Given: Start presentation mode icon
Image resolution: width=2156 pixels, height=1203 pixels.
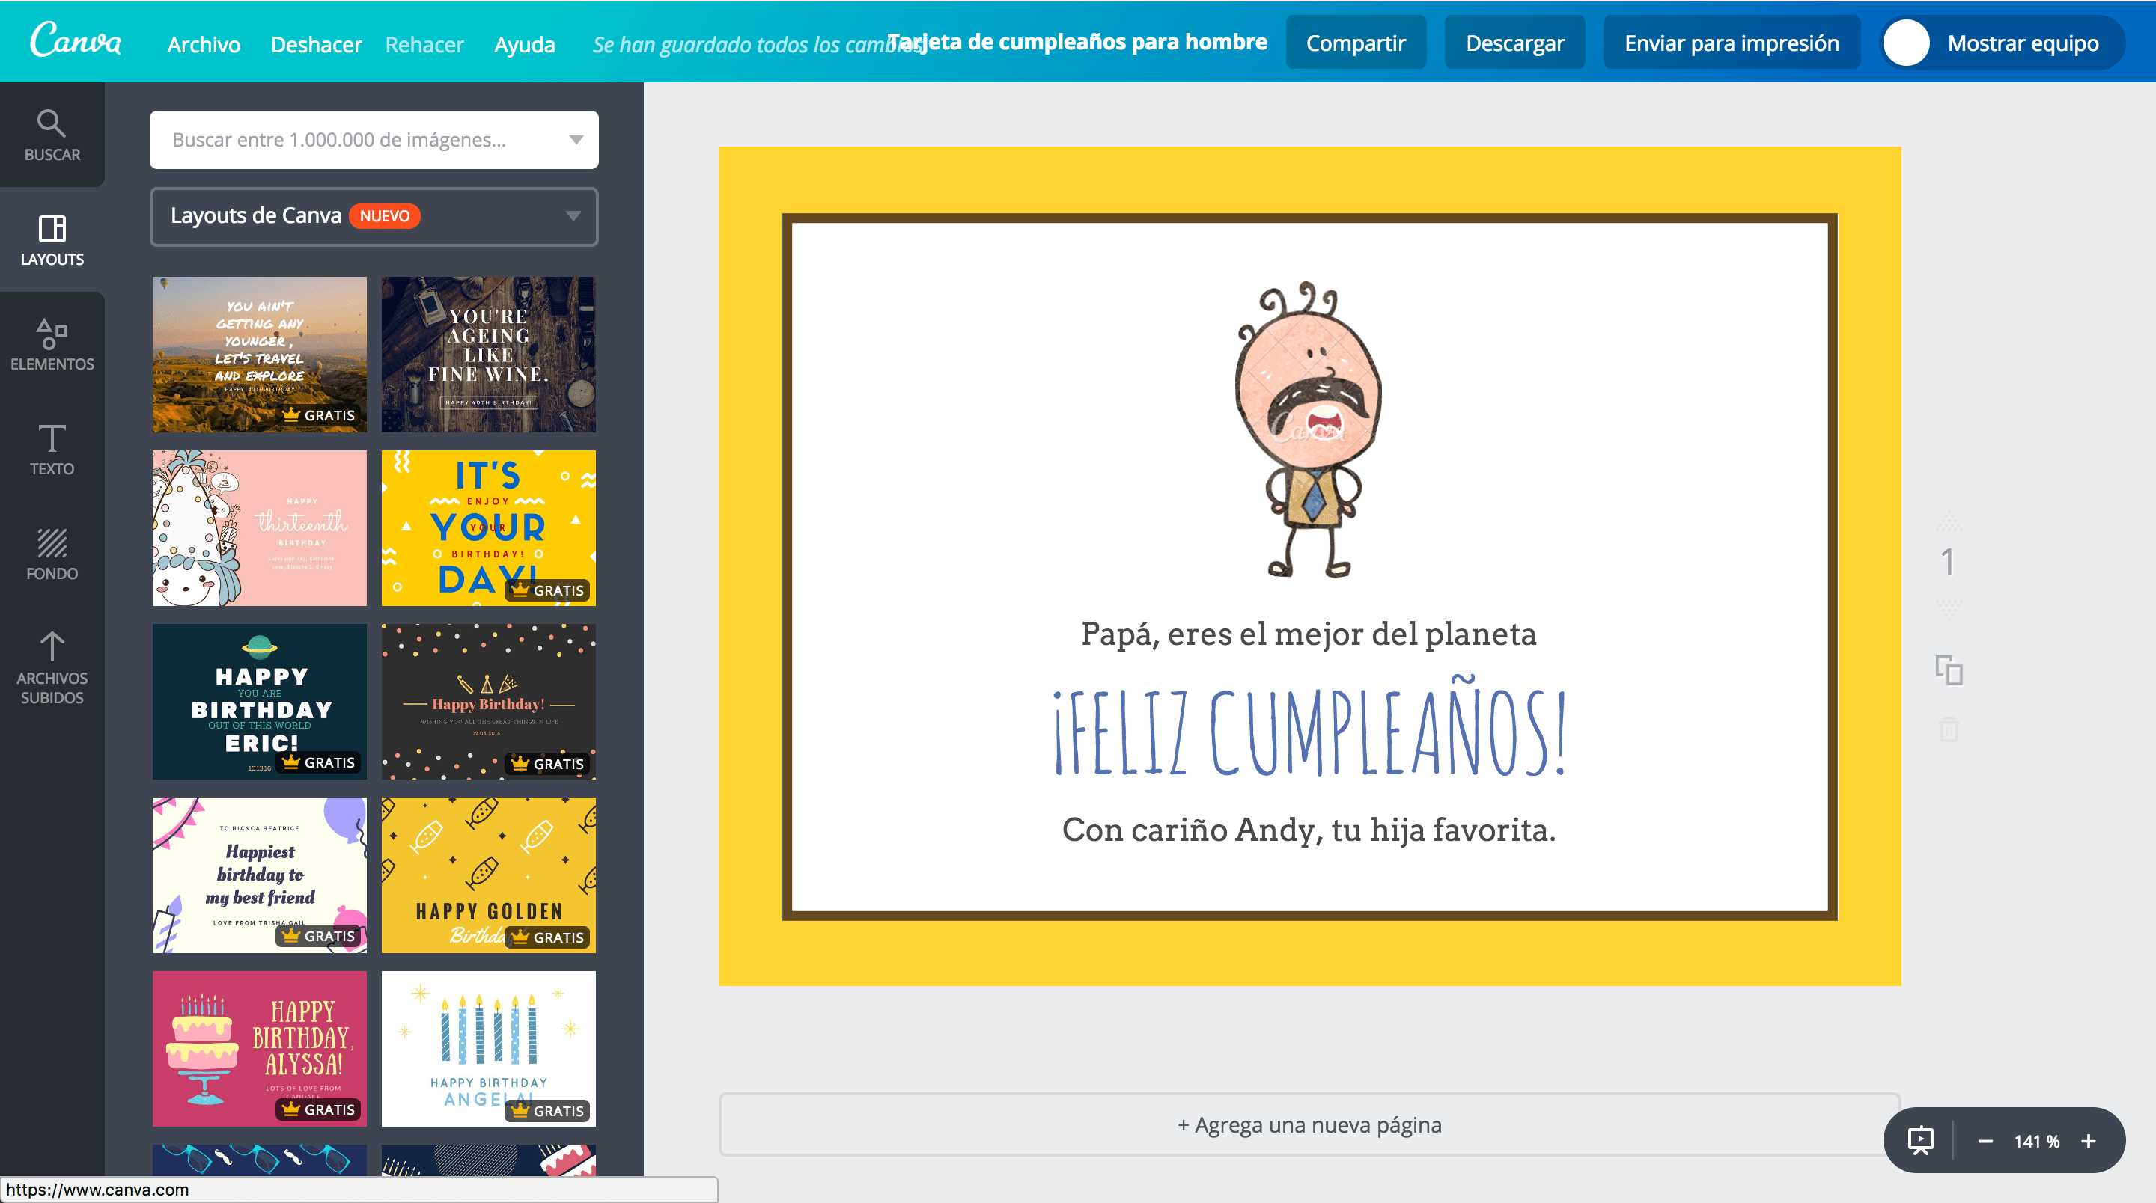Looking at the screenshot, I should pos(1920,1140).
